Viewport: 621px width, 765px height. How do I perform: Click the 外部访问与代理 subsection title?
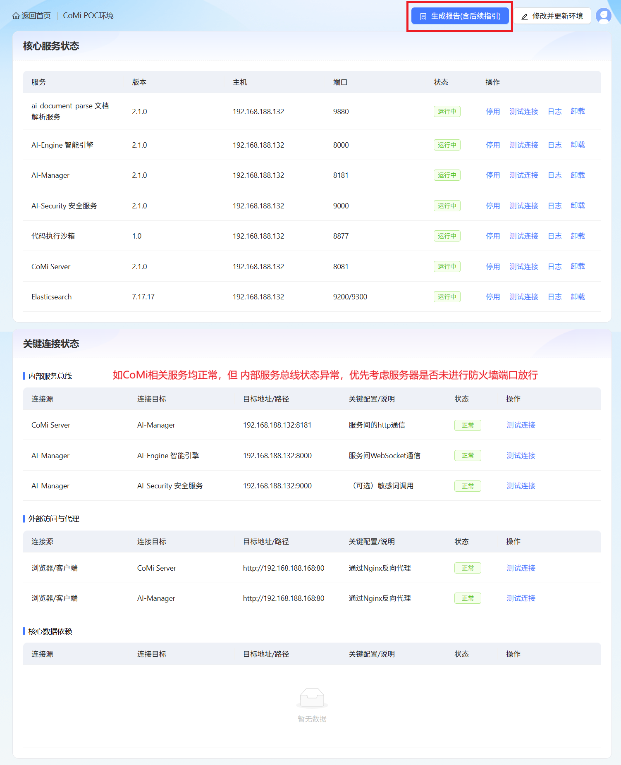point(54,519)
